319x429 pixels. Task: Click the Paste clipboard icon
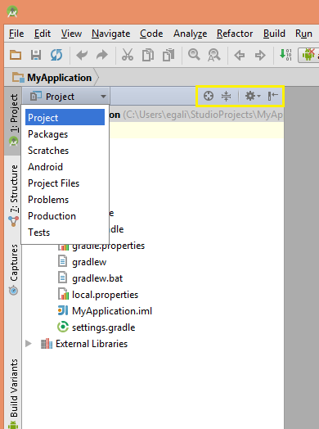tap(168, 55)
